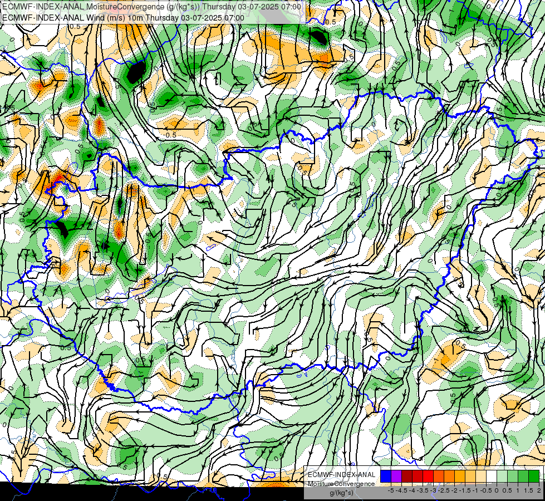Click the '2' legend tick label
Screen dimensions: 545x501
pos(539,490)
